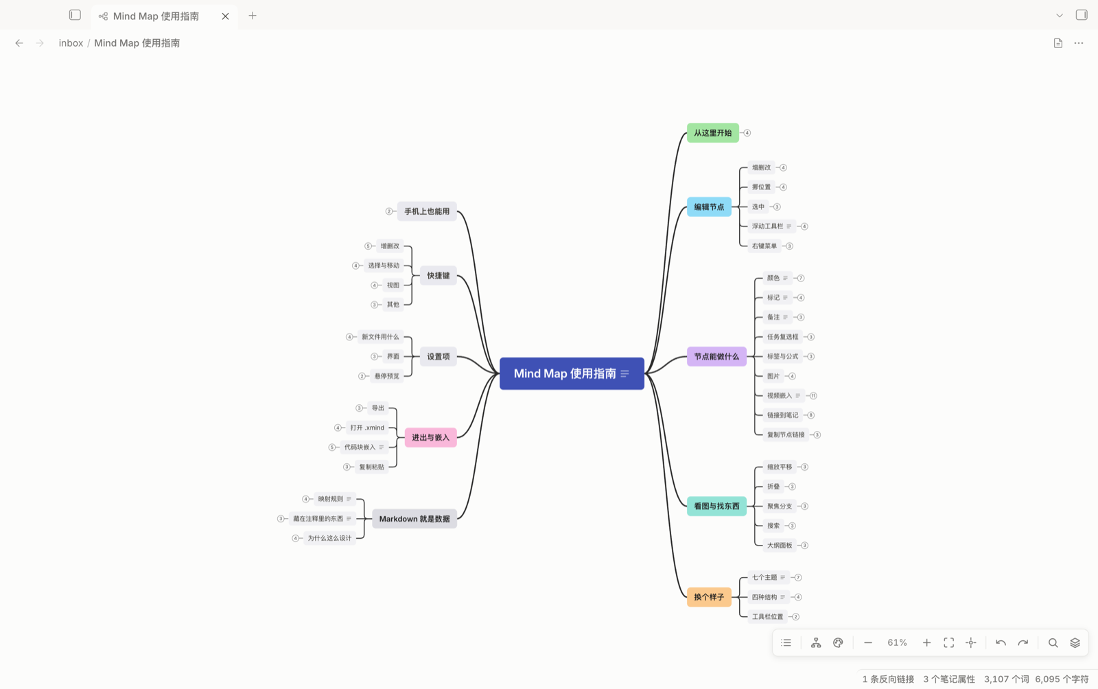Viewport: 1098px width, 689px height.
Task: Select the 节点能做什么 purple branch node
Action: tap(716, 357)
